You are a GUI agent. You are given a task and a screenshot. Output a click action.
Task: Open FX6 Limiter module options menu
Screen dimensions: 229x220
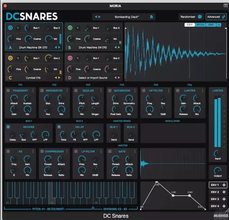[x=203, y=90]
